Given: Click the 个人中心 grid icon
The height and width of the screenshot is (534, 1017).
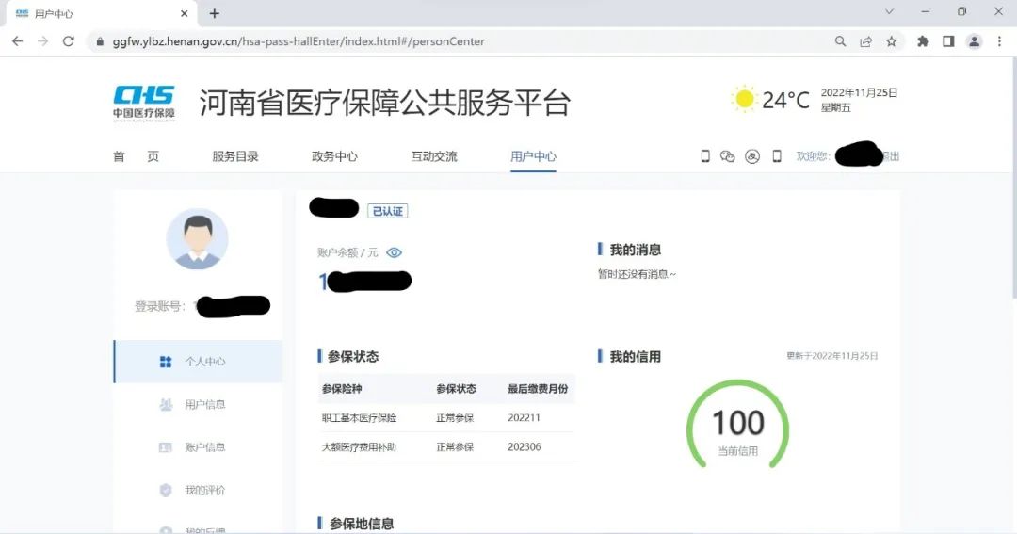Looking at the screenshot, I should (166, 362).
